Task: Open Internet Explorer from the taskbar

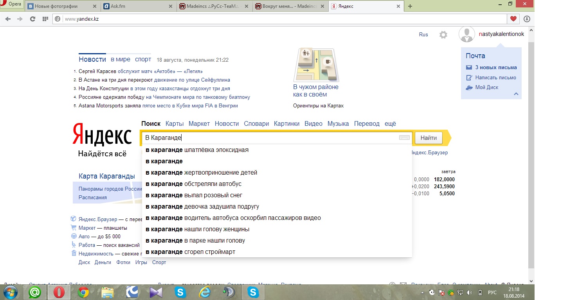Action: click(x=204, y=292)
